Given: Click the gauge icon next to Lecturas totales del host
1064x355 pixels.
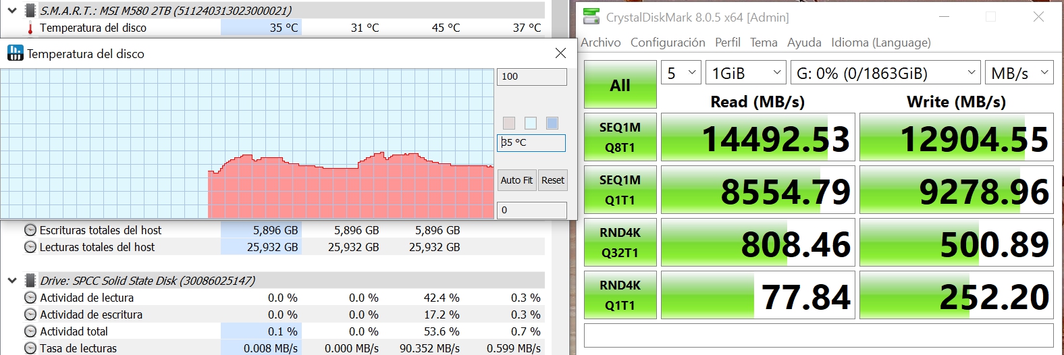Looking at the screenshot, I should tap(30, 247).
